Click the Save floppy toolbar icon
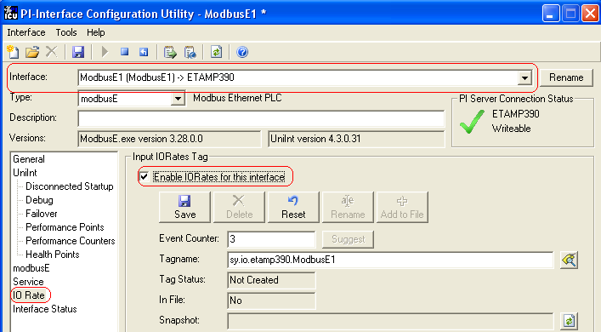Image resolution: width=601 pixels, height=332 pixels. 78,52
